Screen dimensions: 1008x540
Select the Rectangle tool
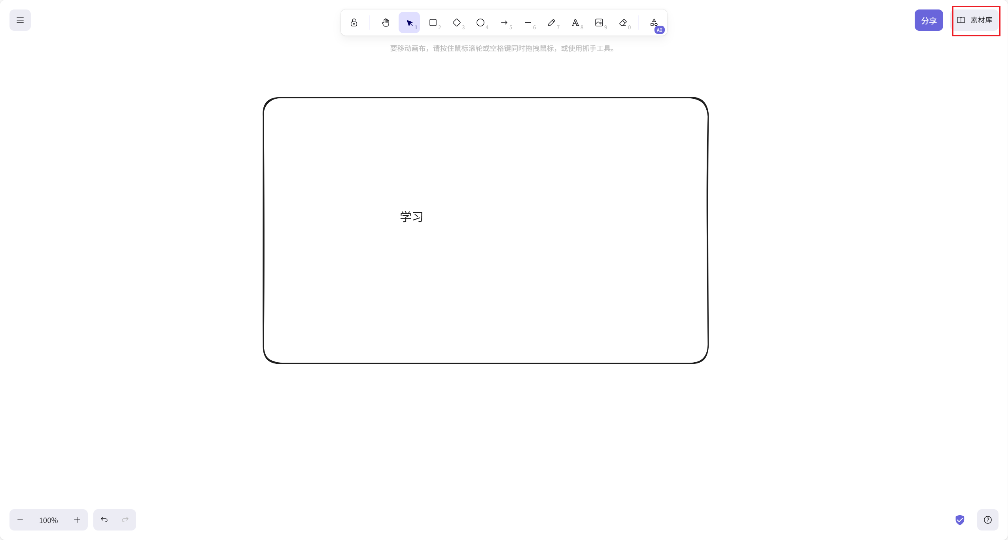click(x=433, y=23)
